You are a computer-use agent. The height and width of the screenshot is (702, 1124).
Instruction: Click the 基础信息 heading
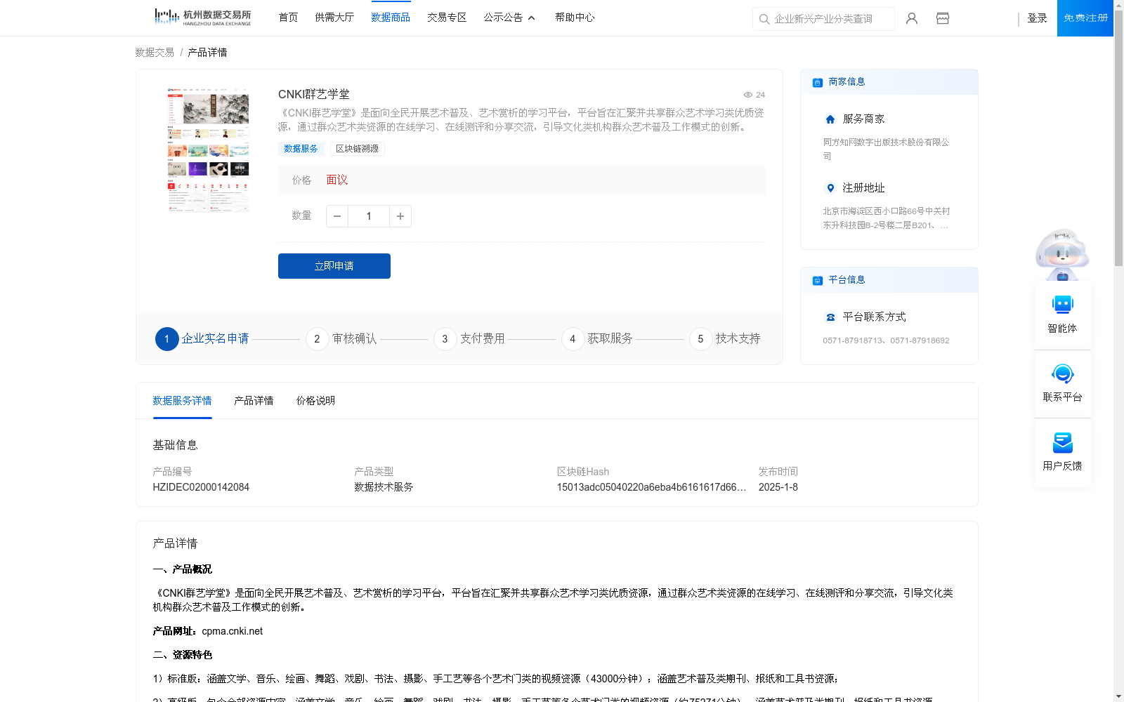pyautogui.click(x=175, y=445)
